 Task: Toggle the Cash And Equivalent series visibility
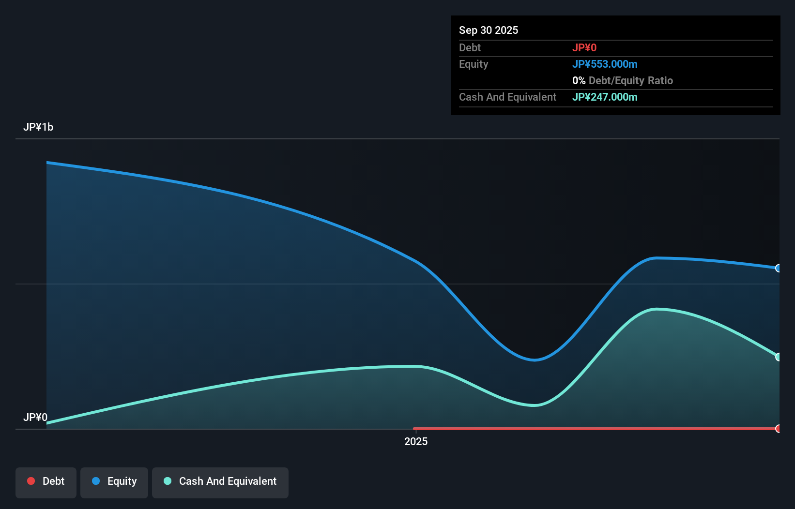tap(220, 482)
